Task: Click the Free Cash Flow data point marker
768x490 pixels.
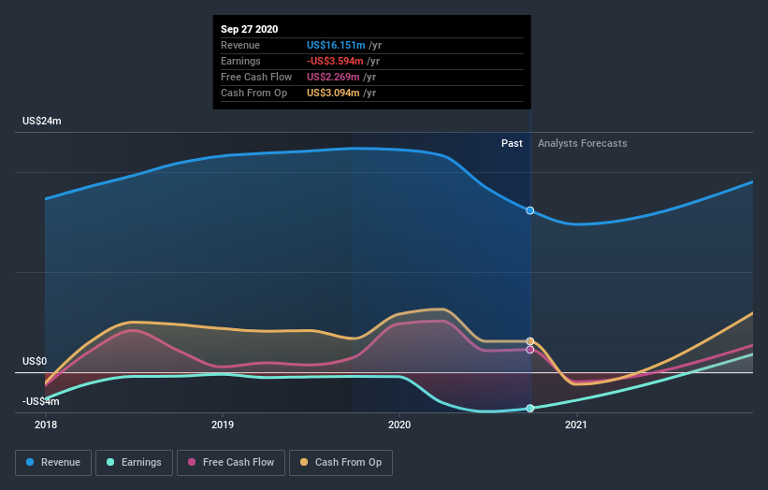Action: (x=530, y=350)
